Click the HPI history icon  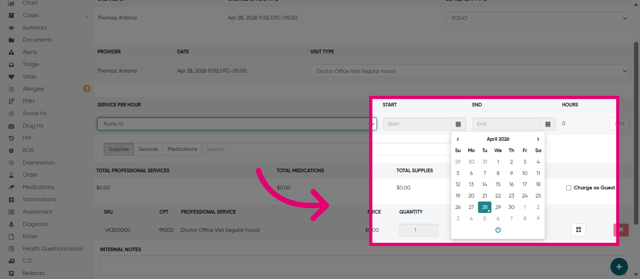pyautogui.click(x=11, y=138)
